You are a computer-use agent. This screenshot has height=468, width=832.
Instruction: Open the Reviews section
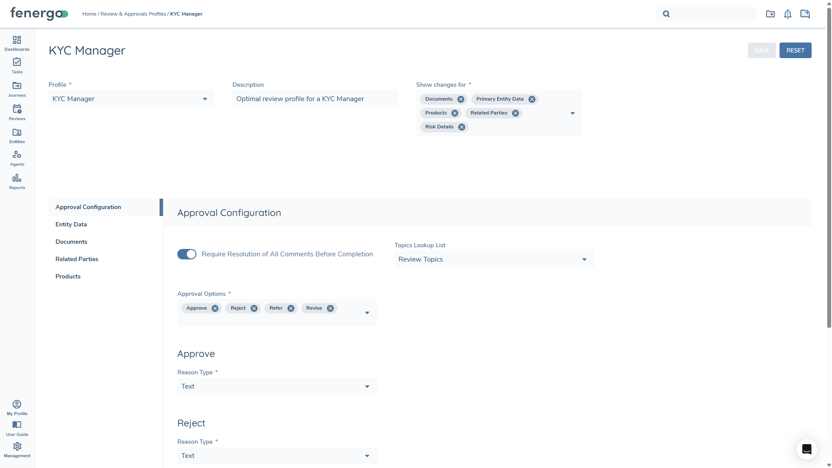point(17,112)
